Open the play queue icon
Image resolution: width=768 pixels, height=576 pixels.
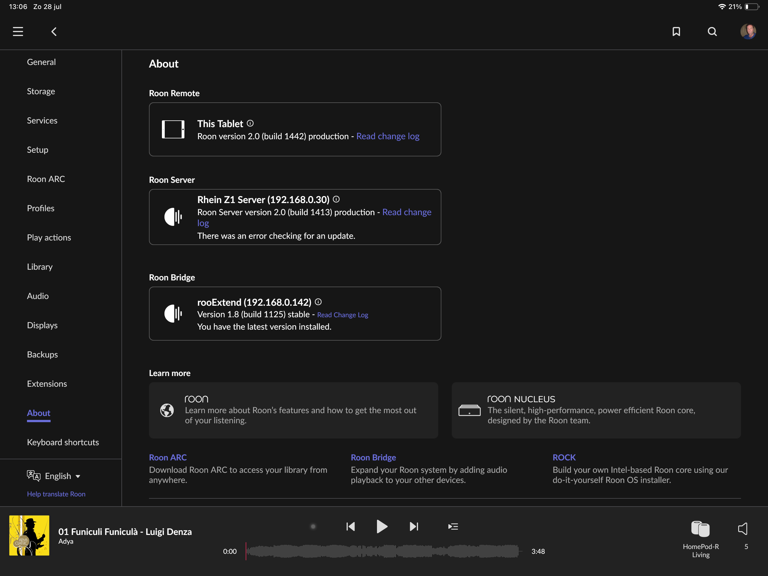point(453,526)
